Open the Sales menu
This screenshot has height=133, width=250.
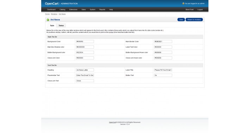click(83, 9)
